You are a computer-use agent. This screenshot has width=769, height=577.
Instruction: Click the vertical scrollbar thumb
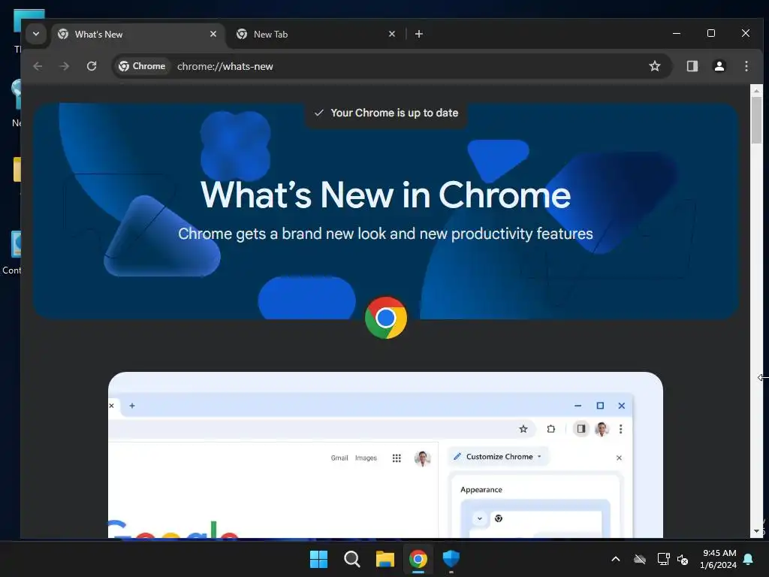pyautogui.click(x=756, y=121)
